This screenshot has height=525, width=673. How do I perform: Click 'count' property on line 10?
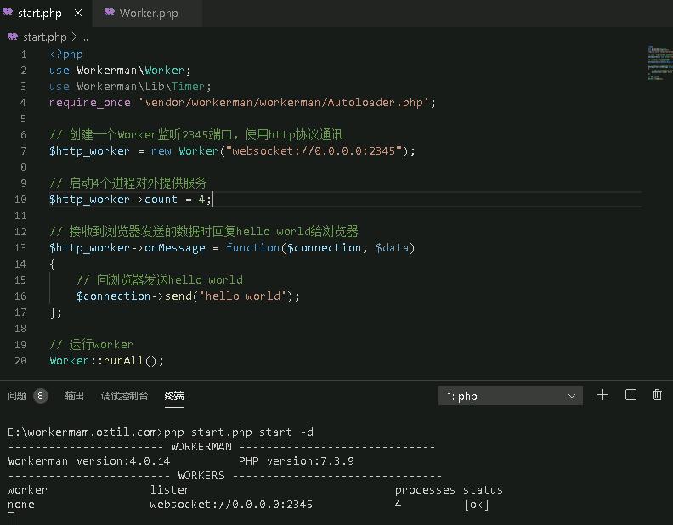(x=161, y=200)
